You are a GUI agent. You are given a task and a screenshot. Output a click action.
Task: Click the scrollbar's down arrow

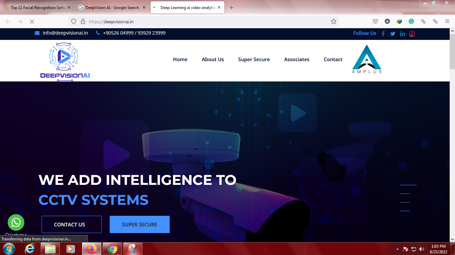[452, 239]
